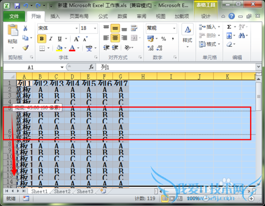Image resolution: width=265 pixels, height=206 pixels.
Task: Toggle Bold formatting
Action: (x=42, y=39)
